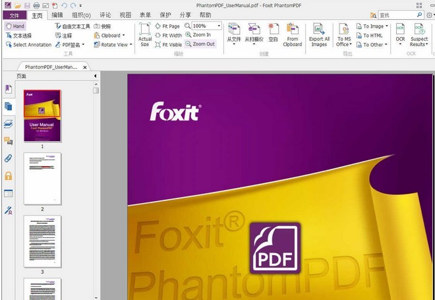The image size is (435, 300).
Task: Open the Layers side panel
Action: tap(9, 124)
